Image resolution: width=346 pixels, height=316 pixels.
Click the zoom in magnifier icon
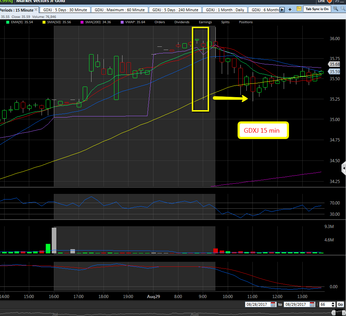point(336,9)
